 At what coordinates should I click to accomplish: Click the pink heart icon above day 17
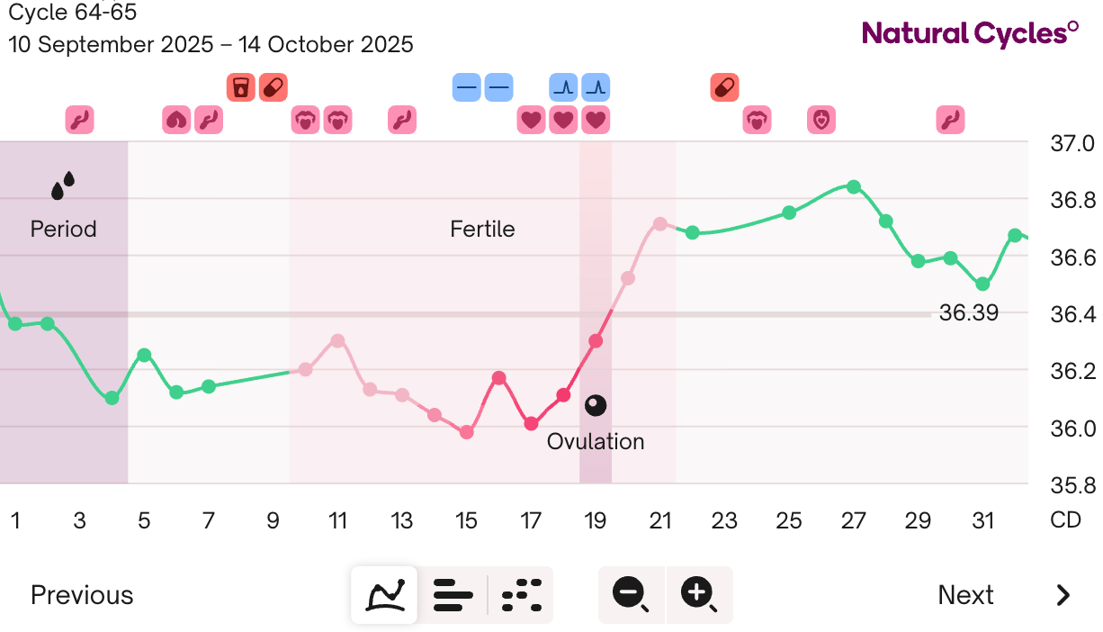point(532,120)
